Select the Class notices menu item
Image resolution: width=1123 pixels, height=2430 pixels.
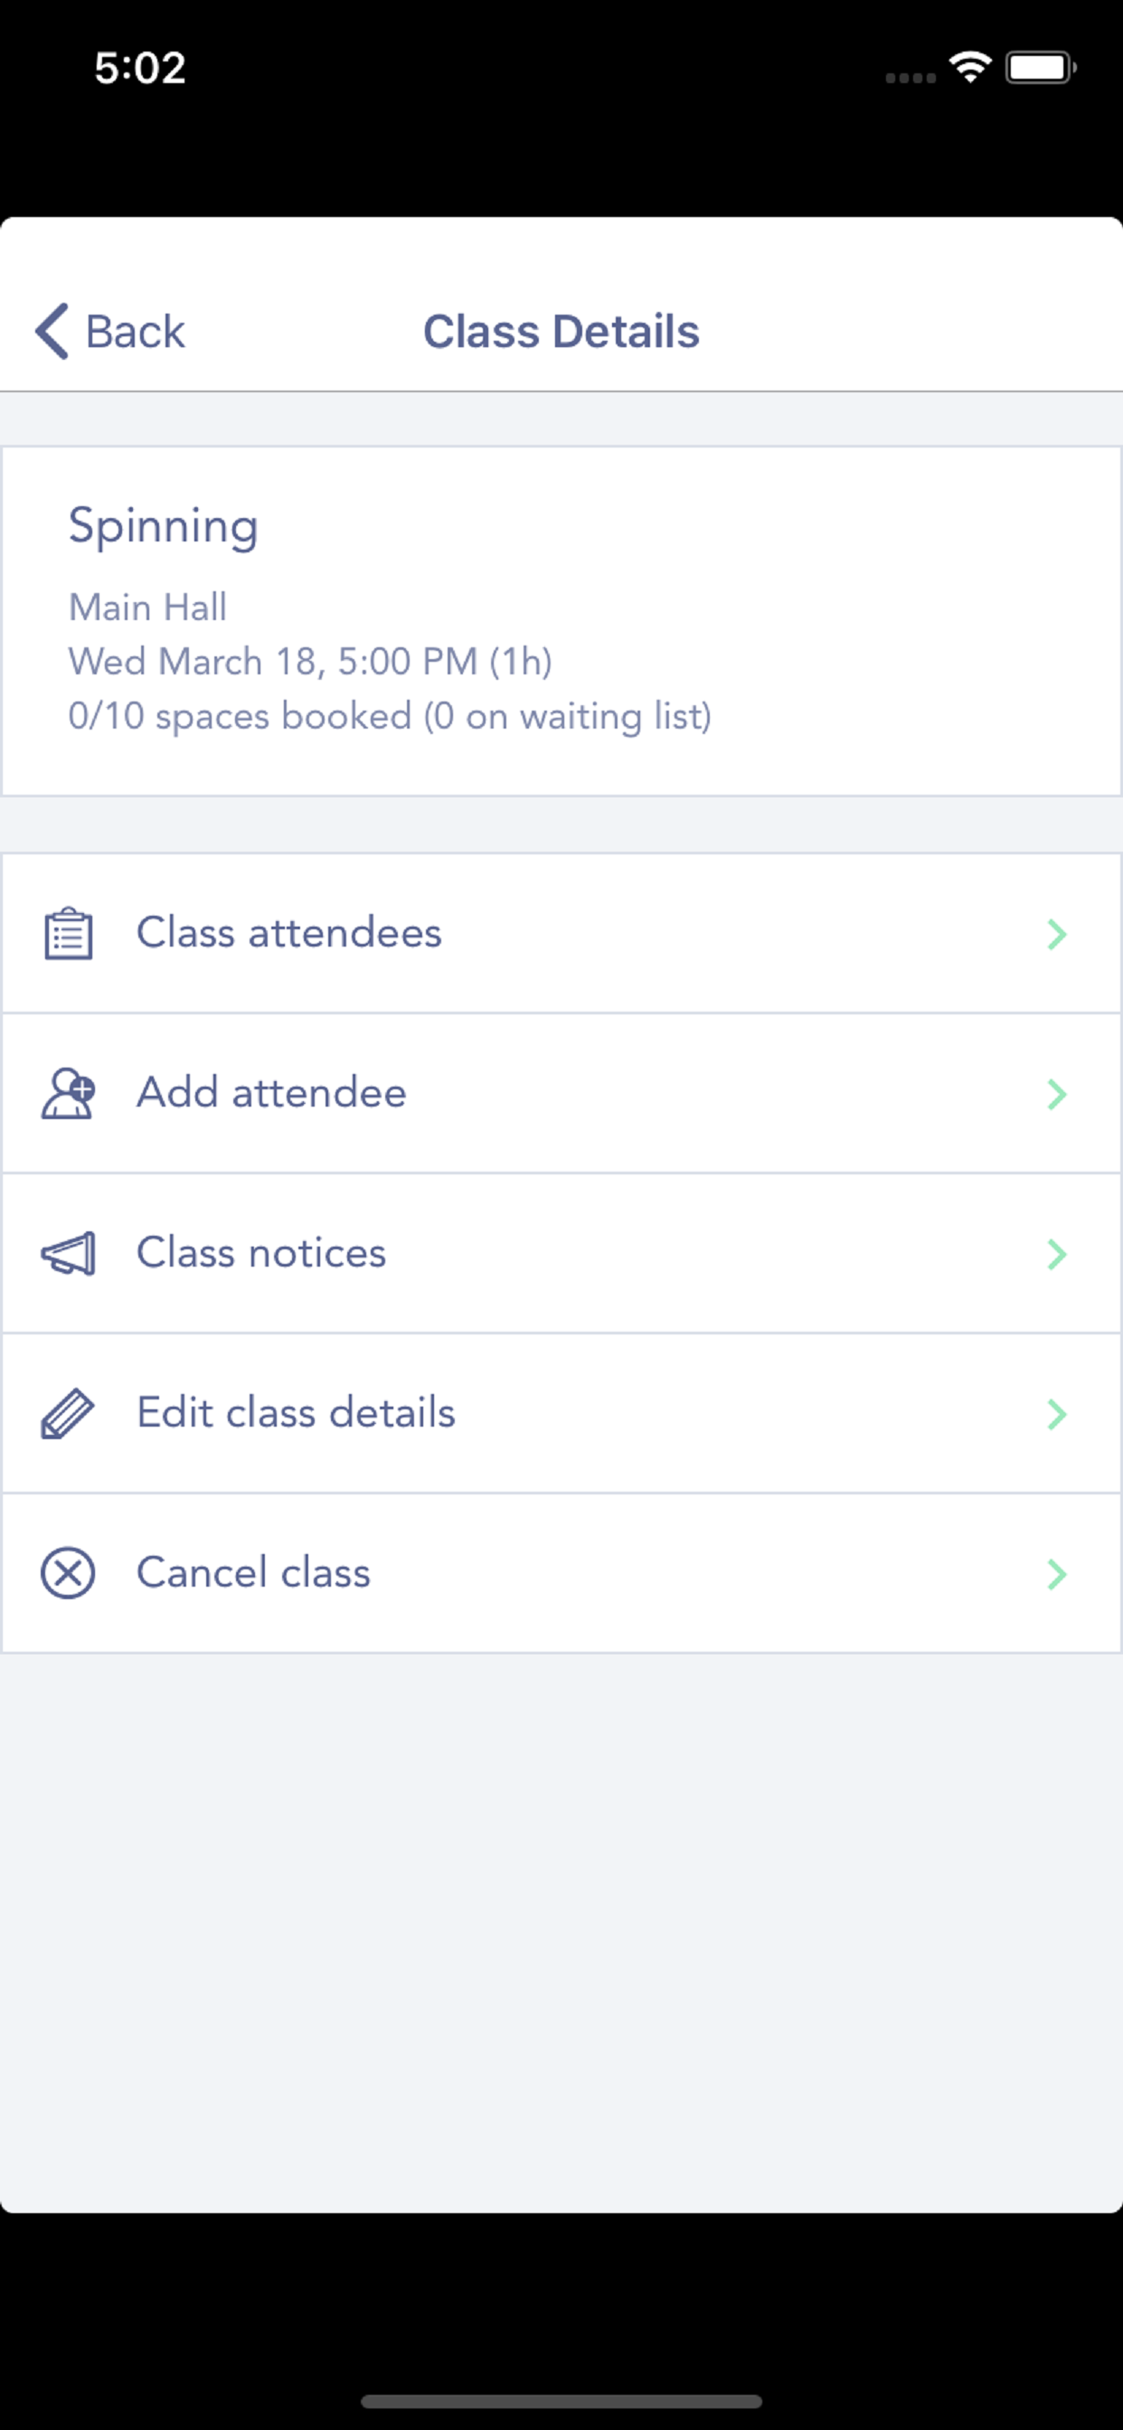click(x=561, y=1254)
